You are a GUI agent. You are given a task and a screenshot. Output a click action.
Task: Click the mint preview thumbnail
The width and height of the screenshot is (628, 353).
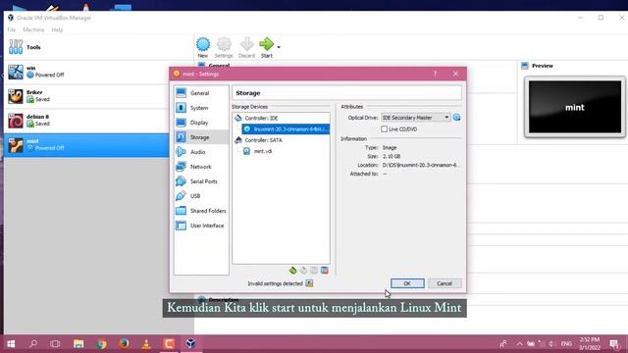[575, 107]
